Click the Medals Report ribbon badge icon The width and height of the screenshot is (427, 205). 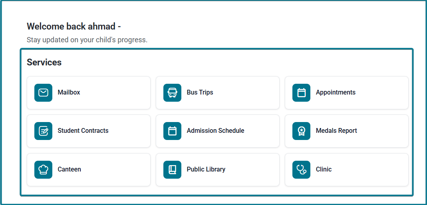pyautogui.click(x=302, y=131)
